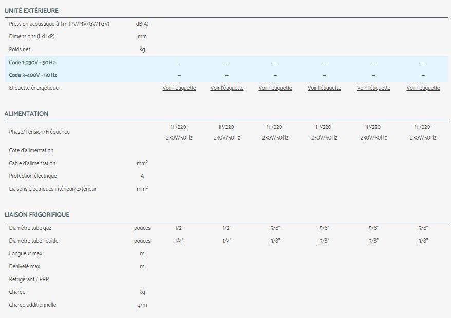Click the "Phase/Tension/Fréquence" row label

39,132
